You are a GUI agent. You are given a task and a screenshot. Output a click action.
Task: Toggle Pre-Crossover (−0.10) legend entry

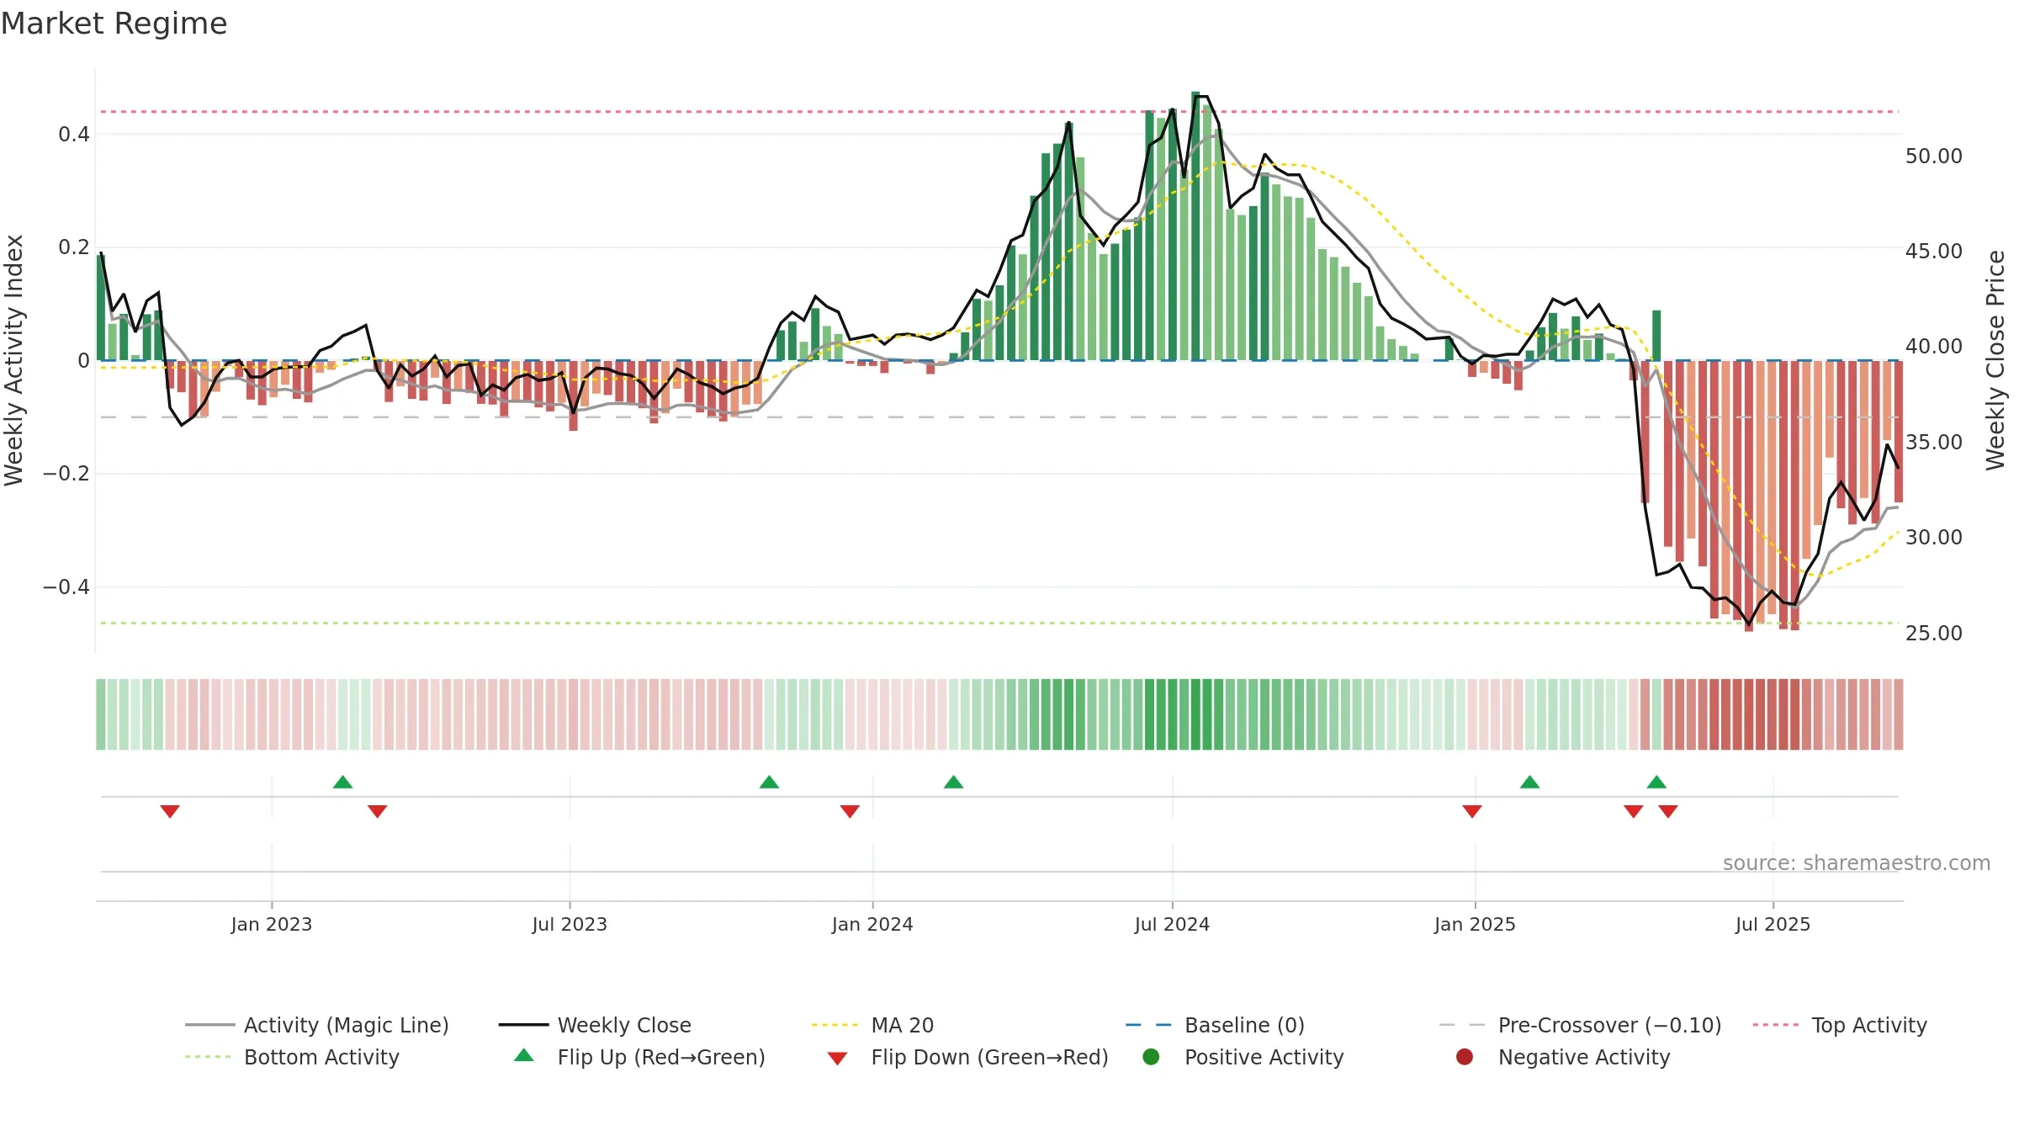pos(1580,1025)
